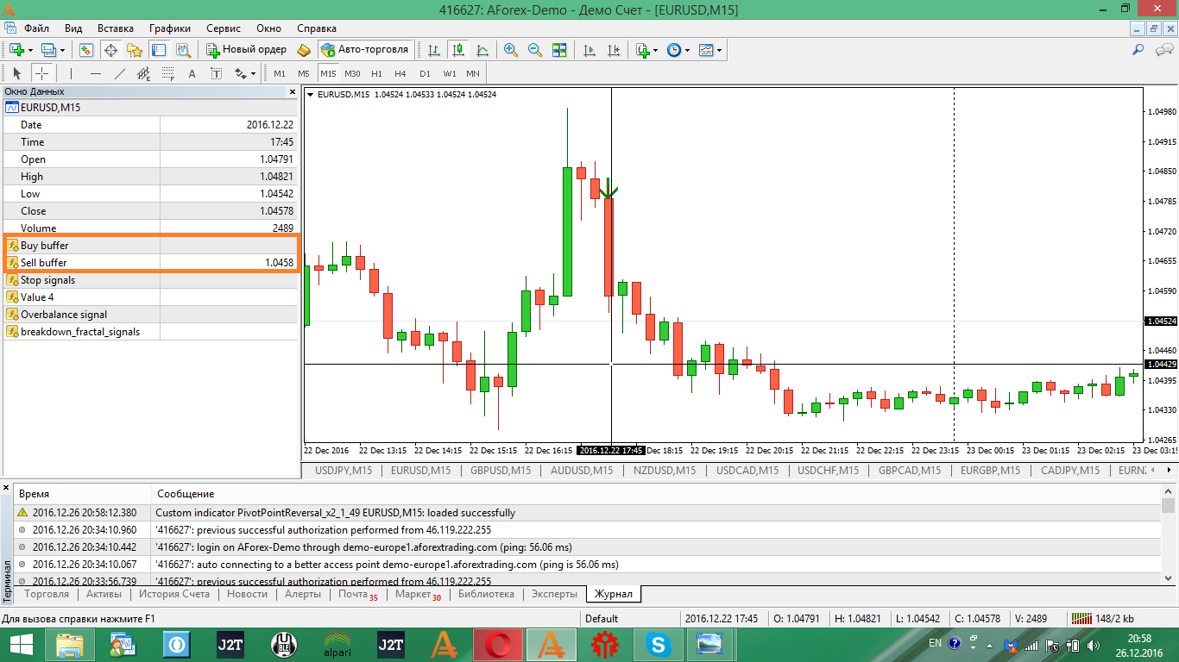Viewport: 1179px width, 662px height.
Task: Zoom in on the chart
Action: [511, 50]
